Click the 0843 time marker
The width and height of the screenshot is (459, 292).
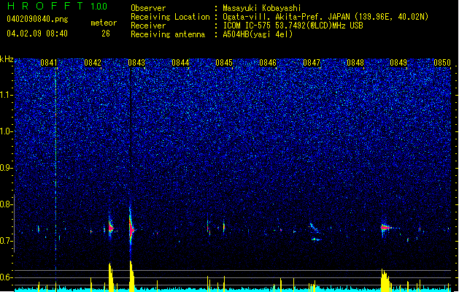coord(136,63)
